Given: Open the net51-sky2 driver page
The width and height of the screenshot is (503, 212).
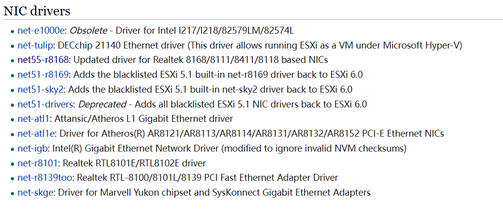Looking at the screenshot, I should tap(41, 90).
